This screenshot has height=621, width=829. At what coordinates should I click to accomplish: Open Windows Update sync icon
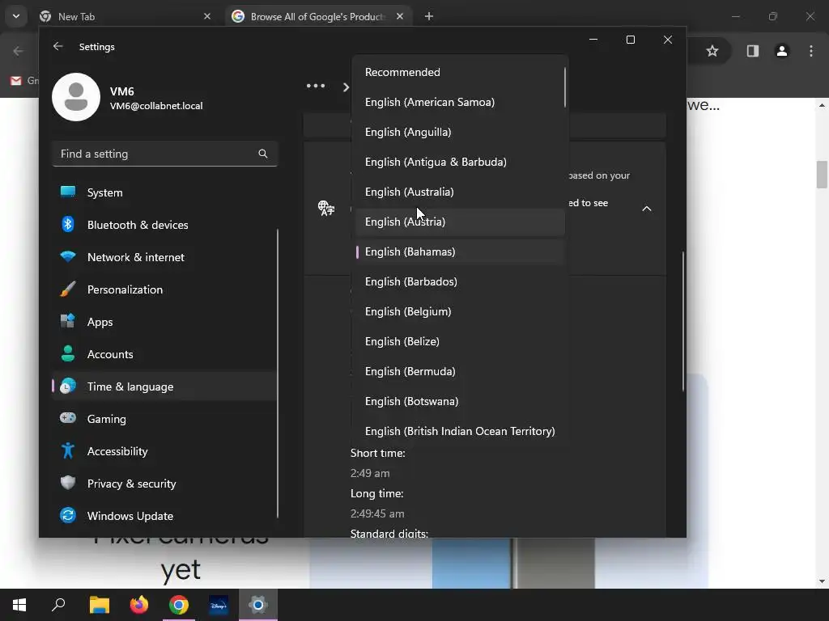coord(68,515)
